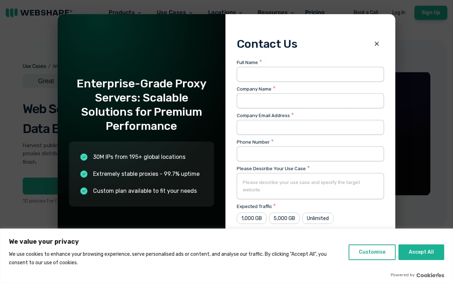This screenshot has height=283, width=453.
Task: Click the Full Name input field
Action: tap(310, 74)
